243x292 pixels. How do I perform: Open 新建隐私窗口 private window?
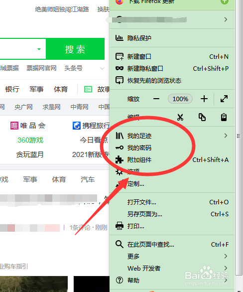172,69
